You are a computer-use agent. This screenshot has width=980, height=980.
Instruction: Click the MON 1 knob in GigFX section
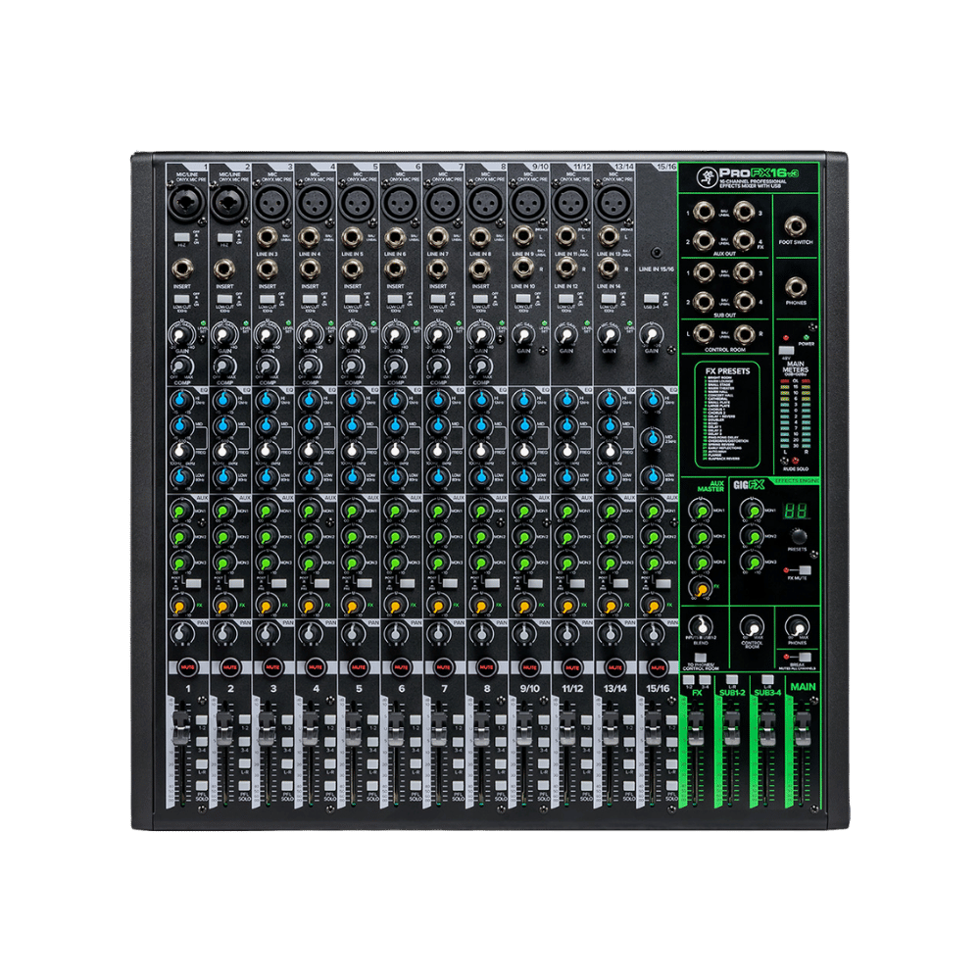click(x=753, y=512)
